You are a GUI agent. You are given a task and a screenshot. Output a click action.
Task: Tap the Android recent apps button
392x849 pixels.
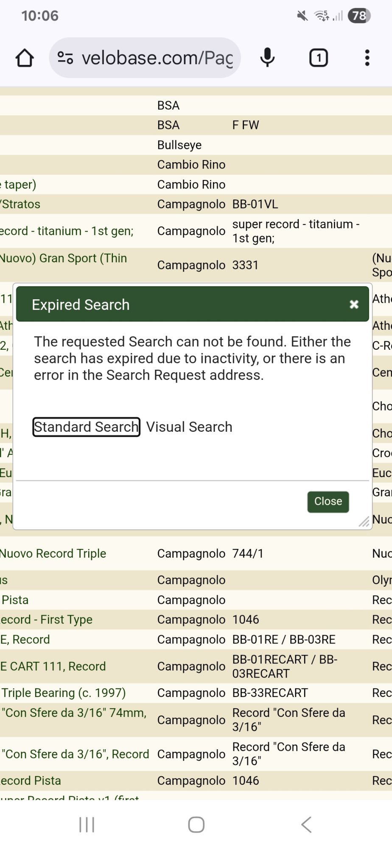[87, 825]
